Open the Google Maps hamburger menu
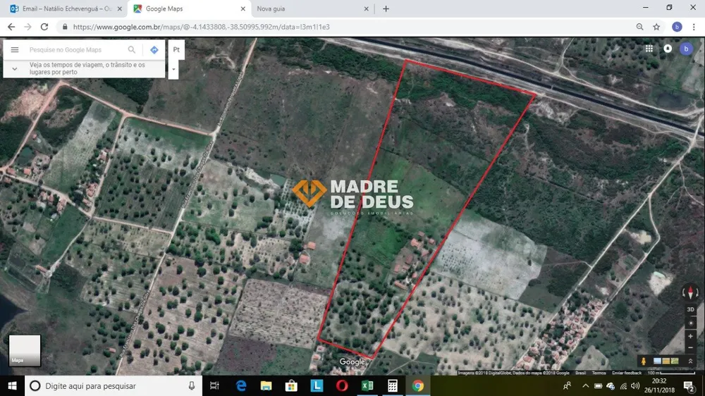The height and width of the screenshot is (396, 705). pyautogui.click(x=15, y=50)
